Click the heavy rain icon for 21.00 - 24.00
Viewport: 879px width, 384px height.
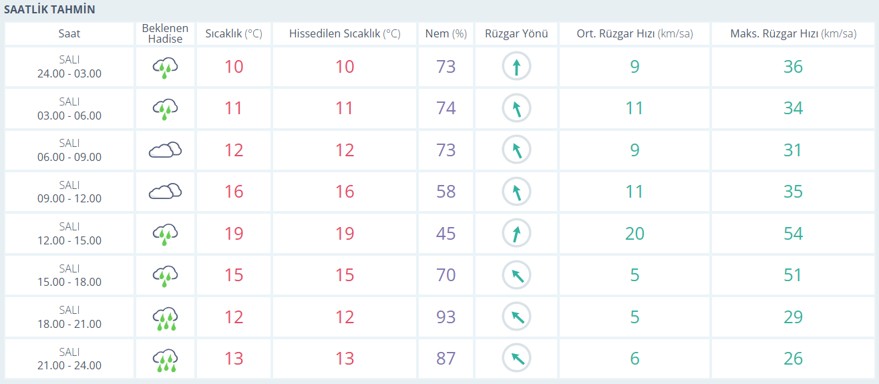click(165, 359)
